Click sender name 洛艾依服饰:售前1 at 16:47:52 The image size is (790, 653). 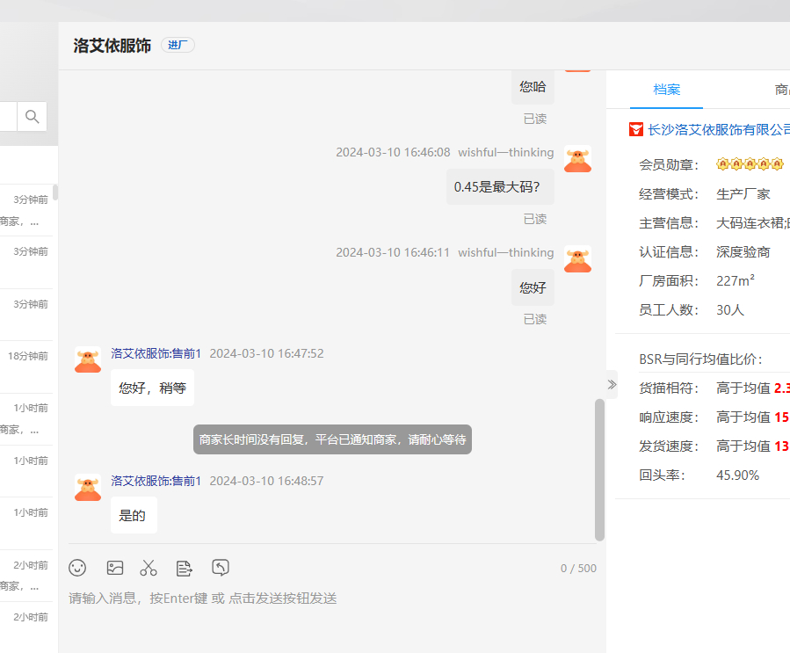pos(156,353)
